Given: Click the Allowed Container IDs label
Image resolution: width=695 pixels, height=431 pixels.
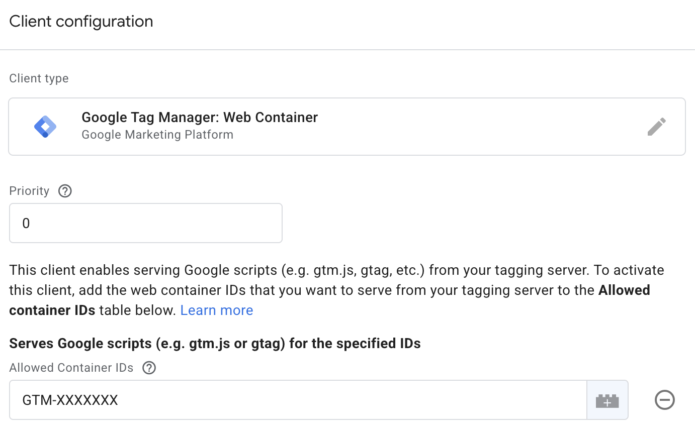Looking at the screenshot, I should click(71, 368).
